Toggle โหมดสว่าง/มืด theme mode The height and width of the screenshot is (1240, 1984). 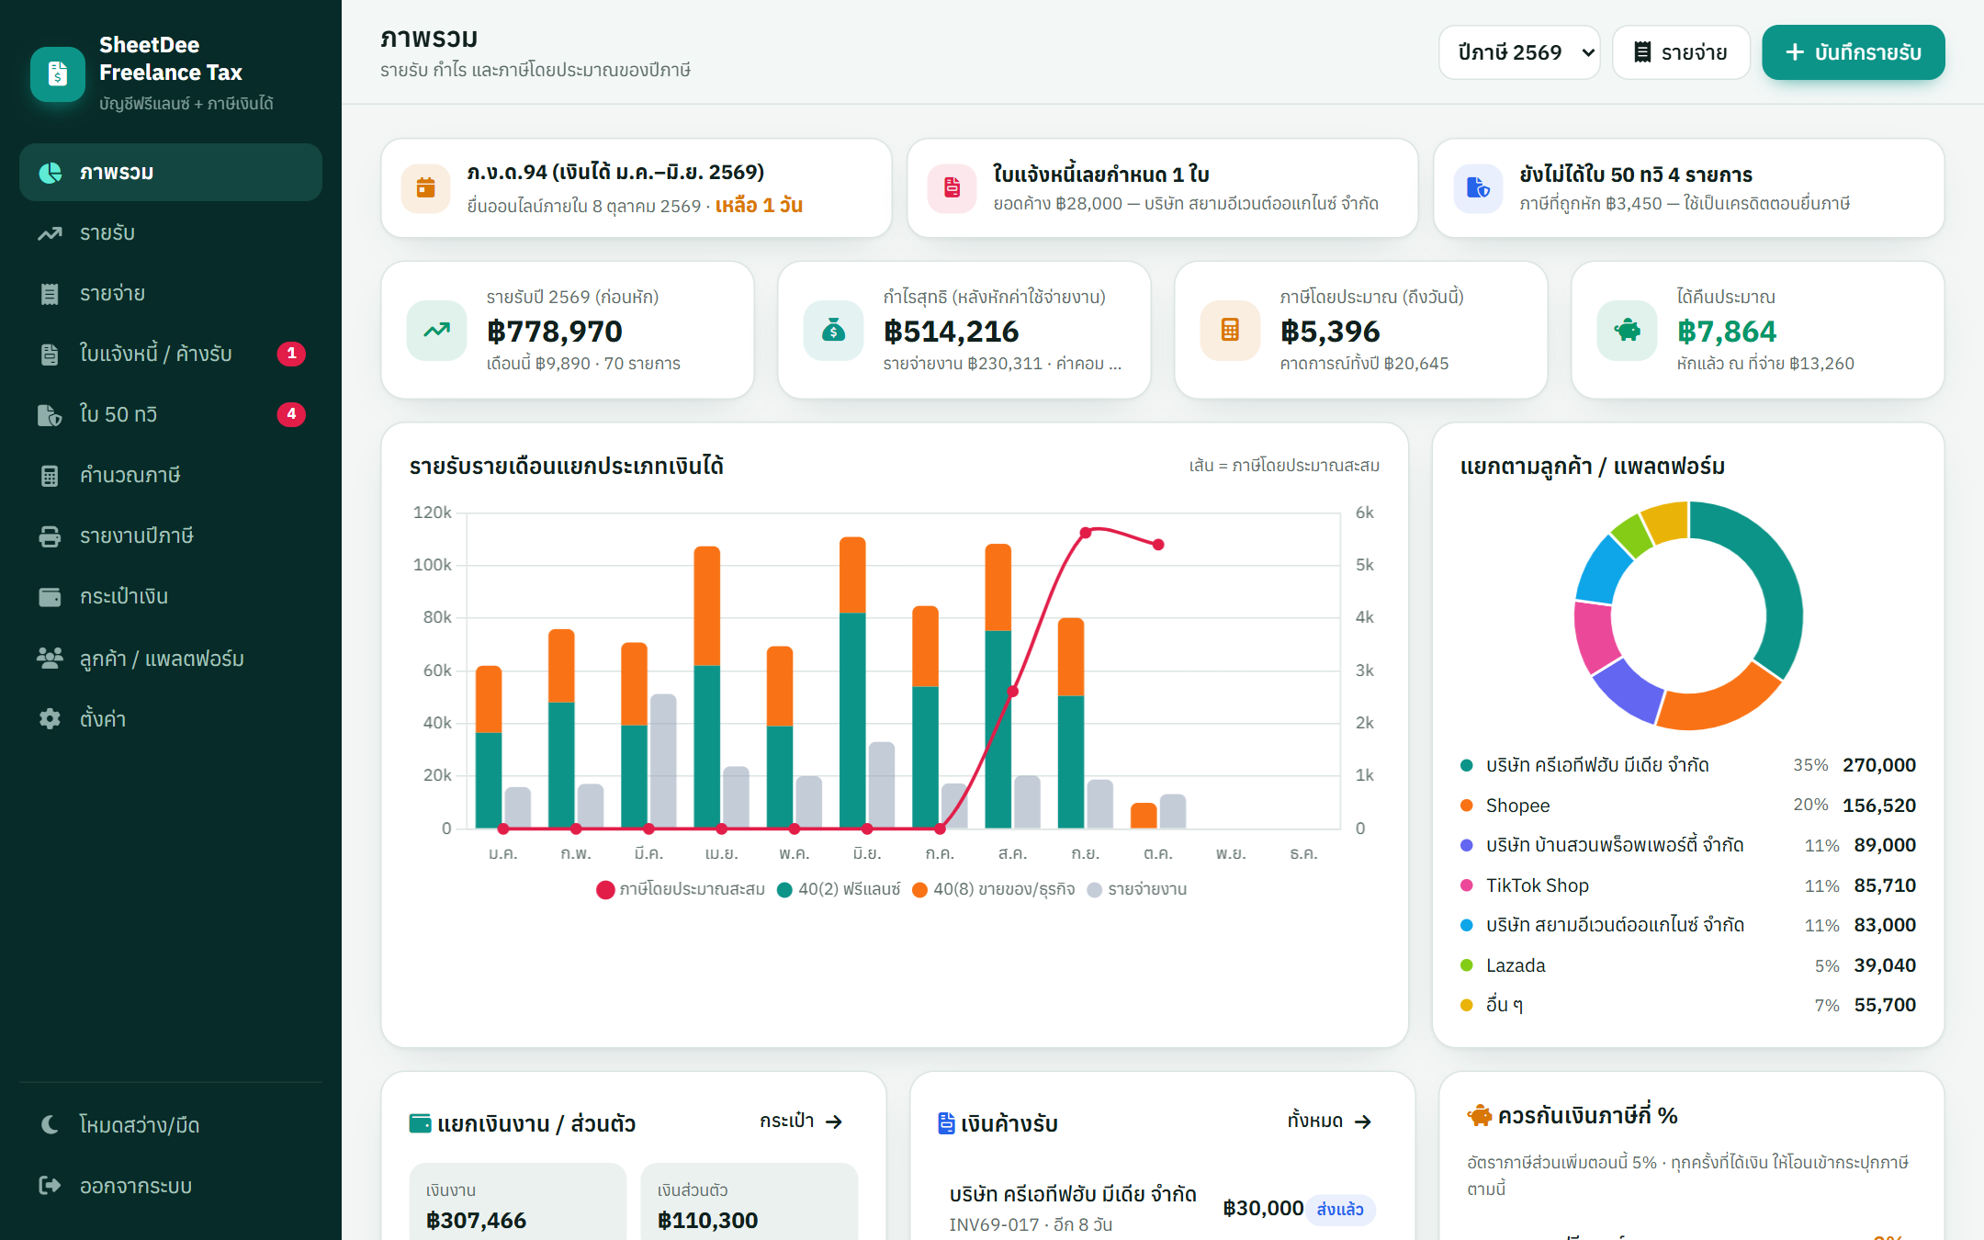[171, 1124]
